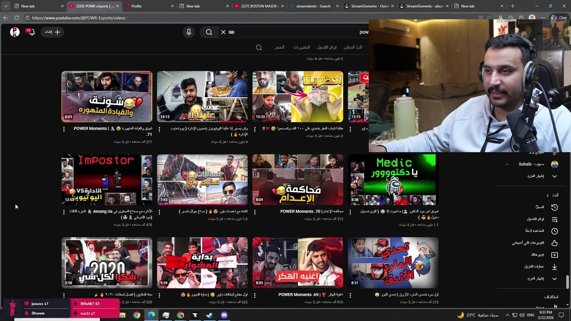Image resolution: width=571 pixels, height=321 pixels.
Task: Open the Impostor Among Us thumbnail
Action: (107, 180)
